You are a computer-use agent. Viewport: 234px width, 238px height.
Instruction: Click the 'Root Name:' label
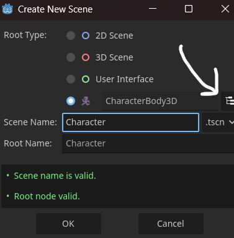[x=28, y=143]
